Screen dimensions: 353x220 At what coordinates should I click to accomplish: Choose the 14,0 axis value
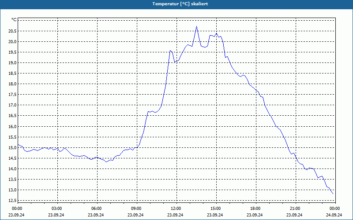[12, 169]
